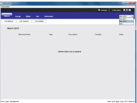Click the Value column header

[x=121, y=34]
